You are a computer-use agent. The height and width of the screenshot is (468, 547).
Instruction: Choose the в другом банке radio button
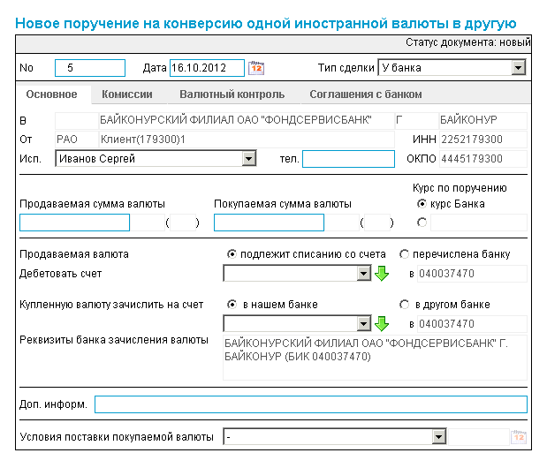tap(404, 305)
